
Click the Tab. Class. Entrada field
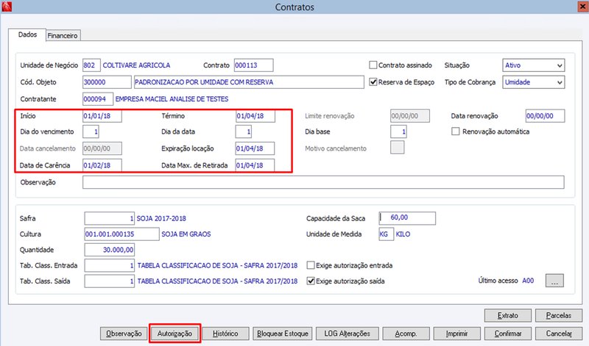point(109,265)
